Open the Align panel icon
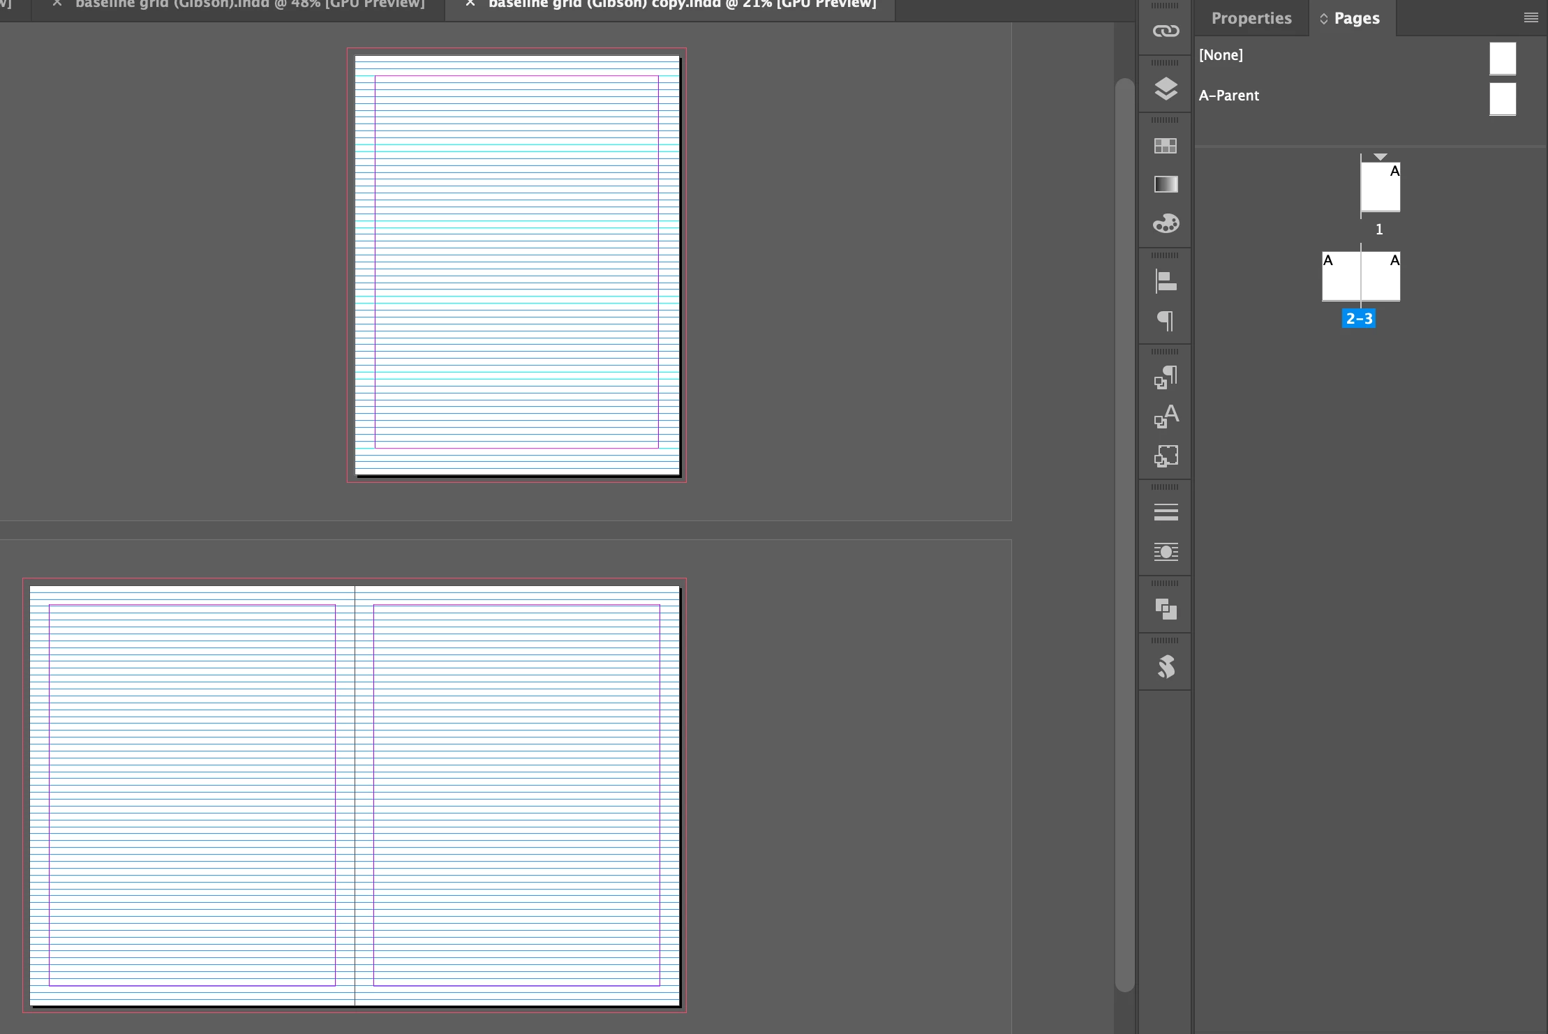This screenshot has height=1034, width=1548. (1166, 281)
